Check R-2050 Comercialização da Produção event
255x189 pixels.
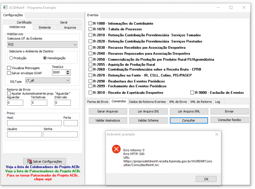point(90,59)
